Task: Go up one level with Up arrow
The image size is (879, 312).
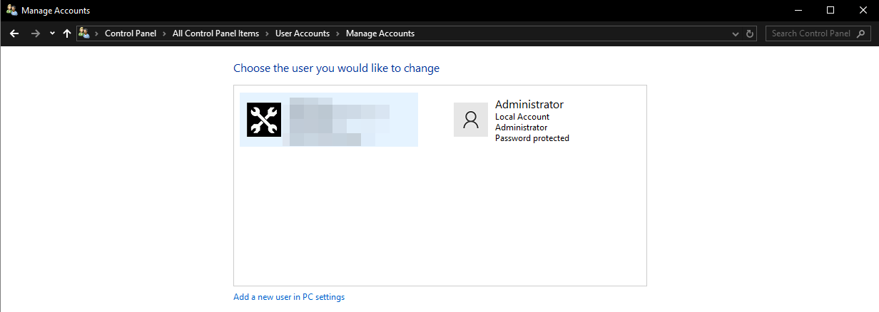Action: (67, 33)
